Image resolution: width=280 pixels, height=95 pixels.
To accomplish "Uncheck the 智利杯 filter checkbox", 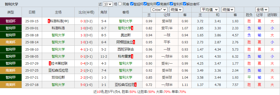I will tap(171, 4).
